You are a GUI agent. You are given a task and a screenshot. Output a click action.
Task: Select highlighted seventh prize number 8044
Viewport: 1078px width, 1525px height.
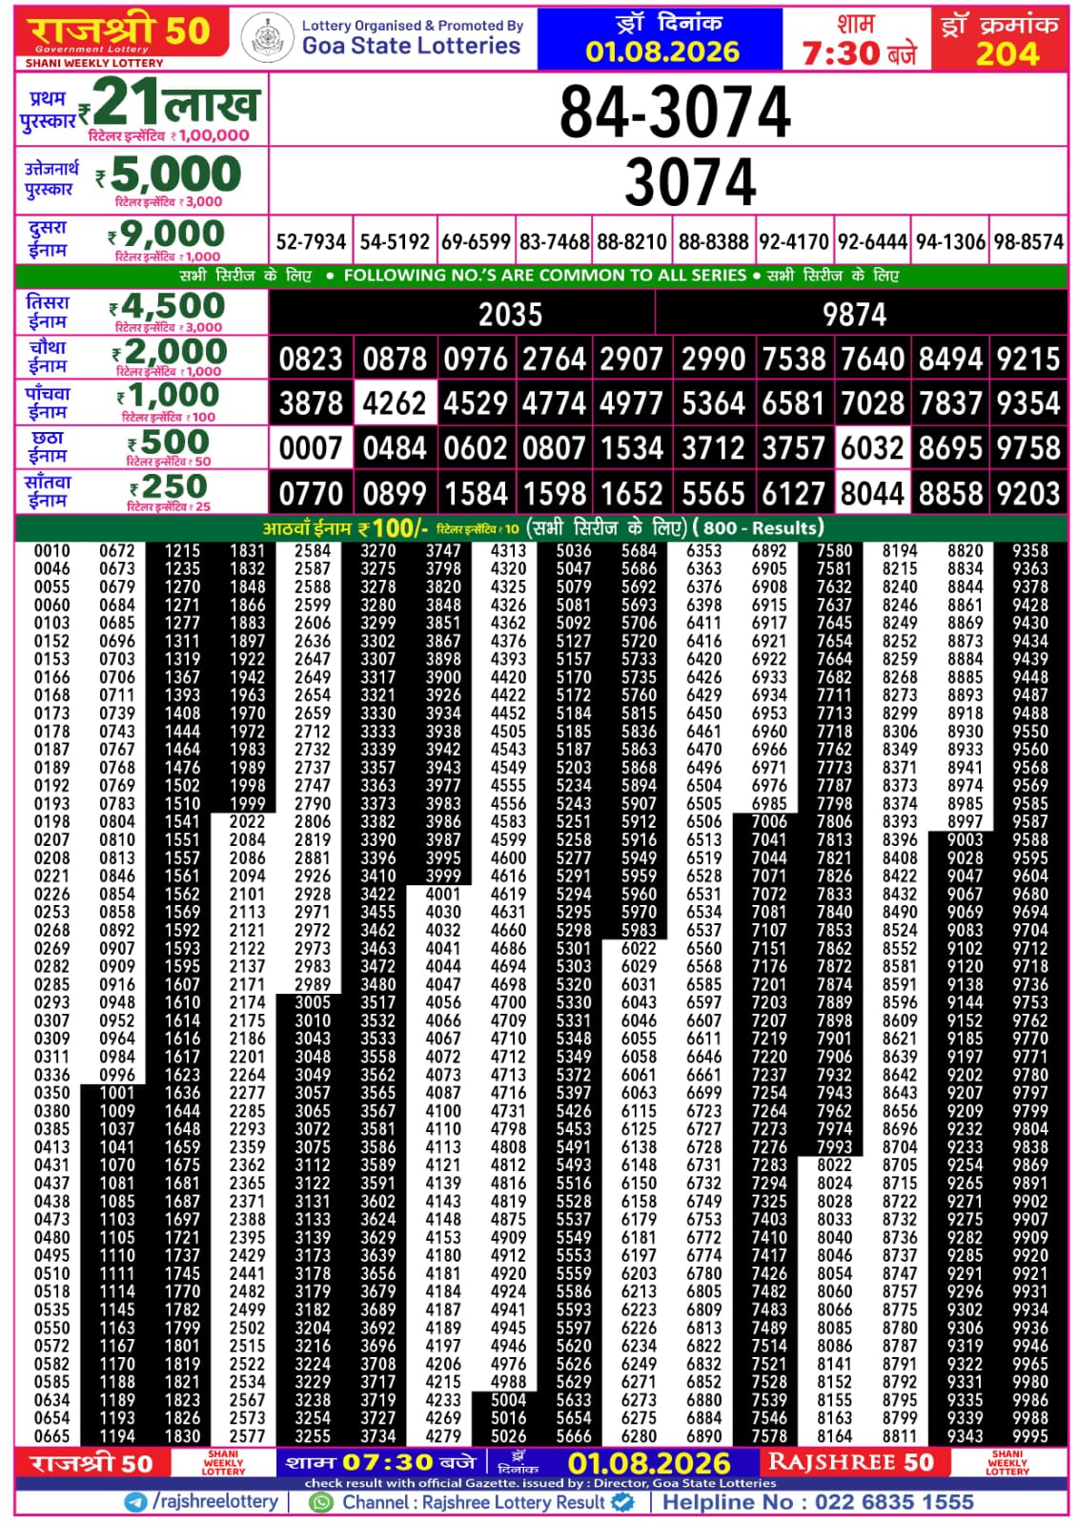[872, 494]
